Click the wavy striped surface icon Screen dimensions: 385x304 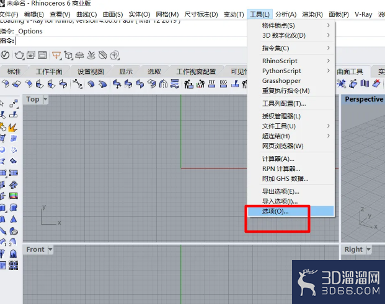coord(175,84)
